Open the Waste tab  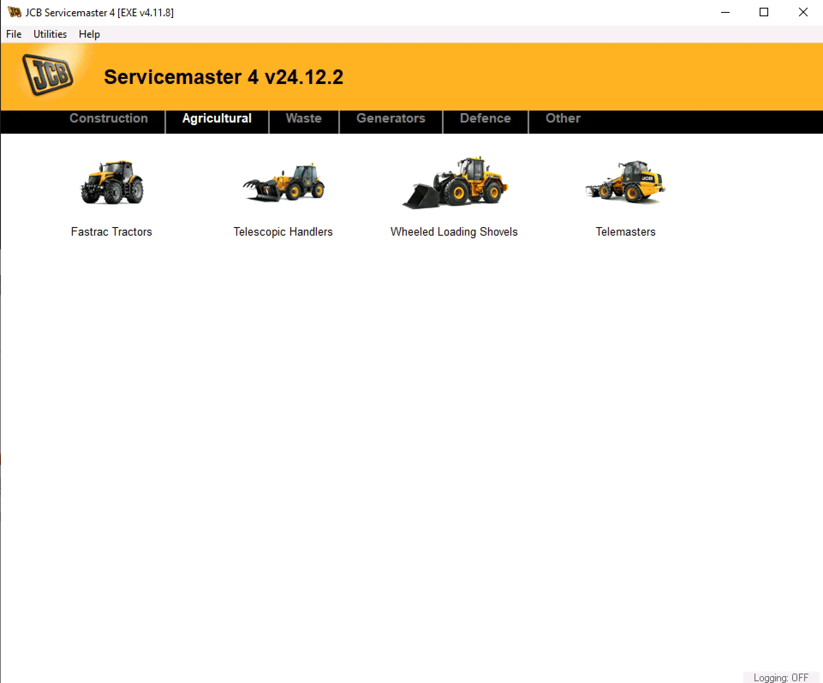point(304,118)
